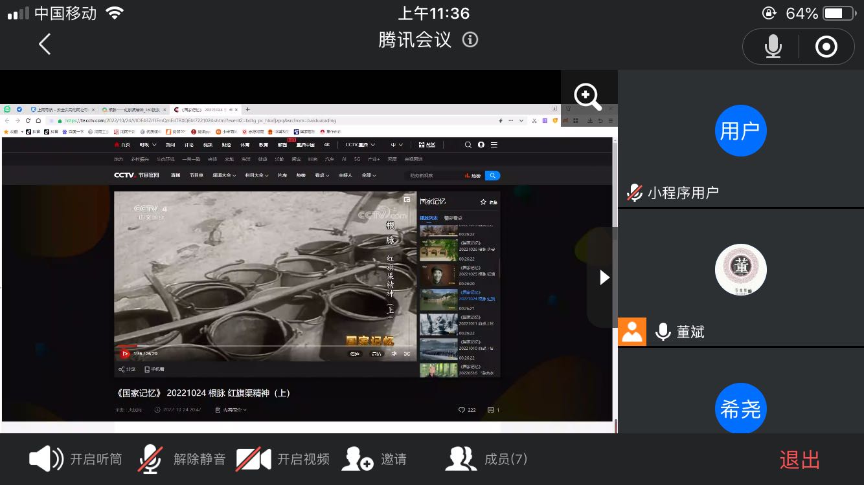Enable camera via 开启视频
The image size is (864, 485).
click(283, 459)
